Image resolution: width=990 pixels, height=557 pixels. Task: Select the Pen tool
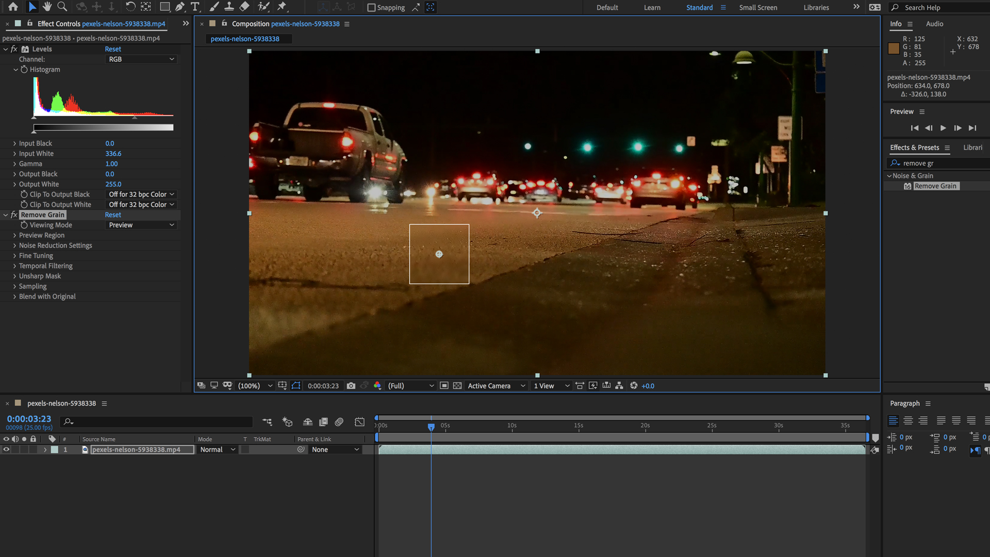(179, 7)
